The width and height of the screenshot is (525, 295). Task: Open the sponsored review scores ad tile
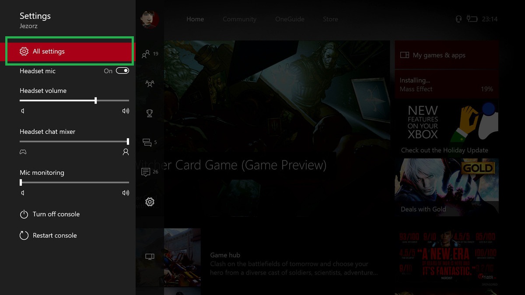(x=447, y=259)
